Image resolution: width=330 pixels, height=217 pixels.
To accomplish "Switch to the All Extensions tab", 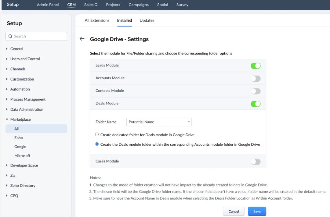I will (97, 20).
